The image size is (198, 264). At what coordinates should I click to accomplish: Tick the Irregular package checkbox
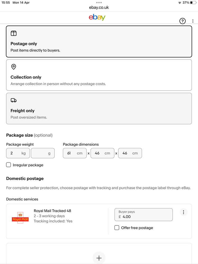coord(9,165)
